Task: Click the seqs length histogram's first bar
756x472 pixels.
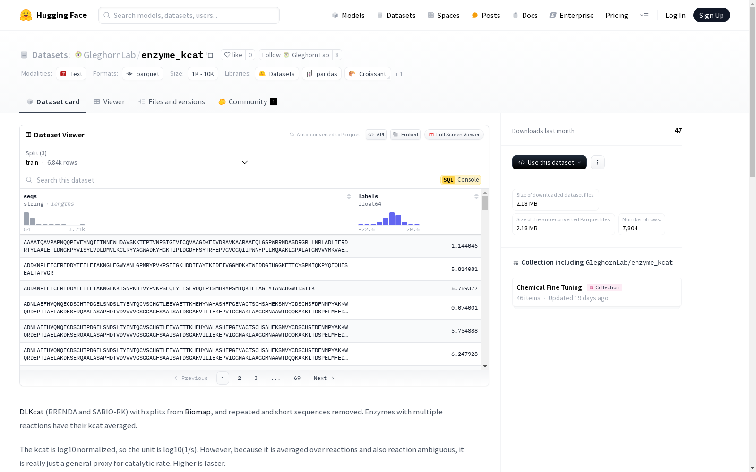Action: (26, 219)
